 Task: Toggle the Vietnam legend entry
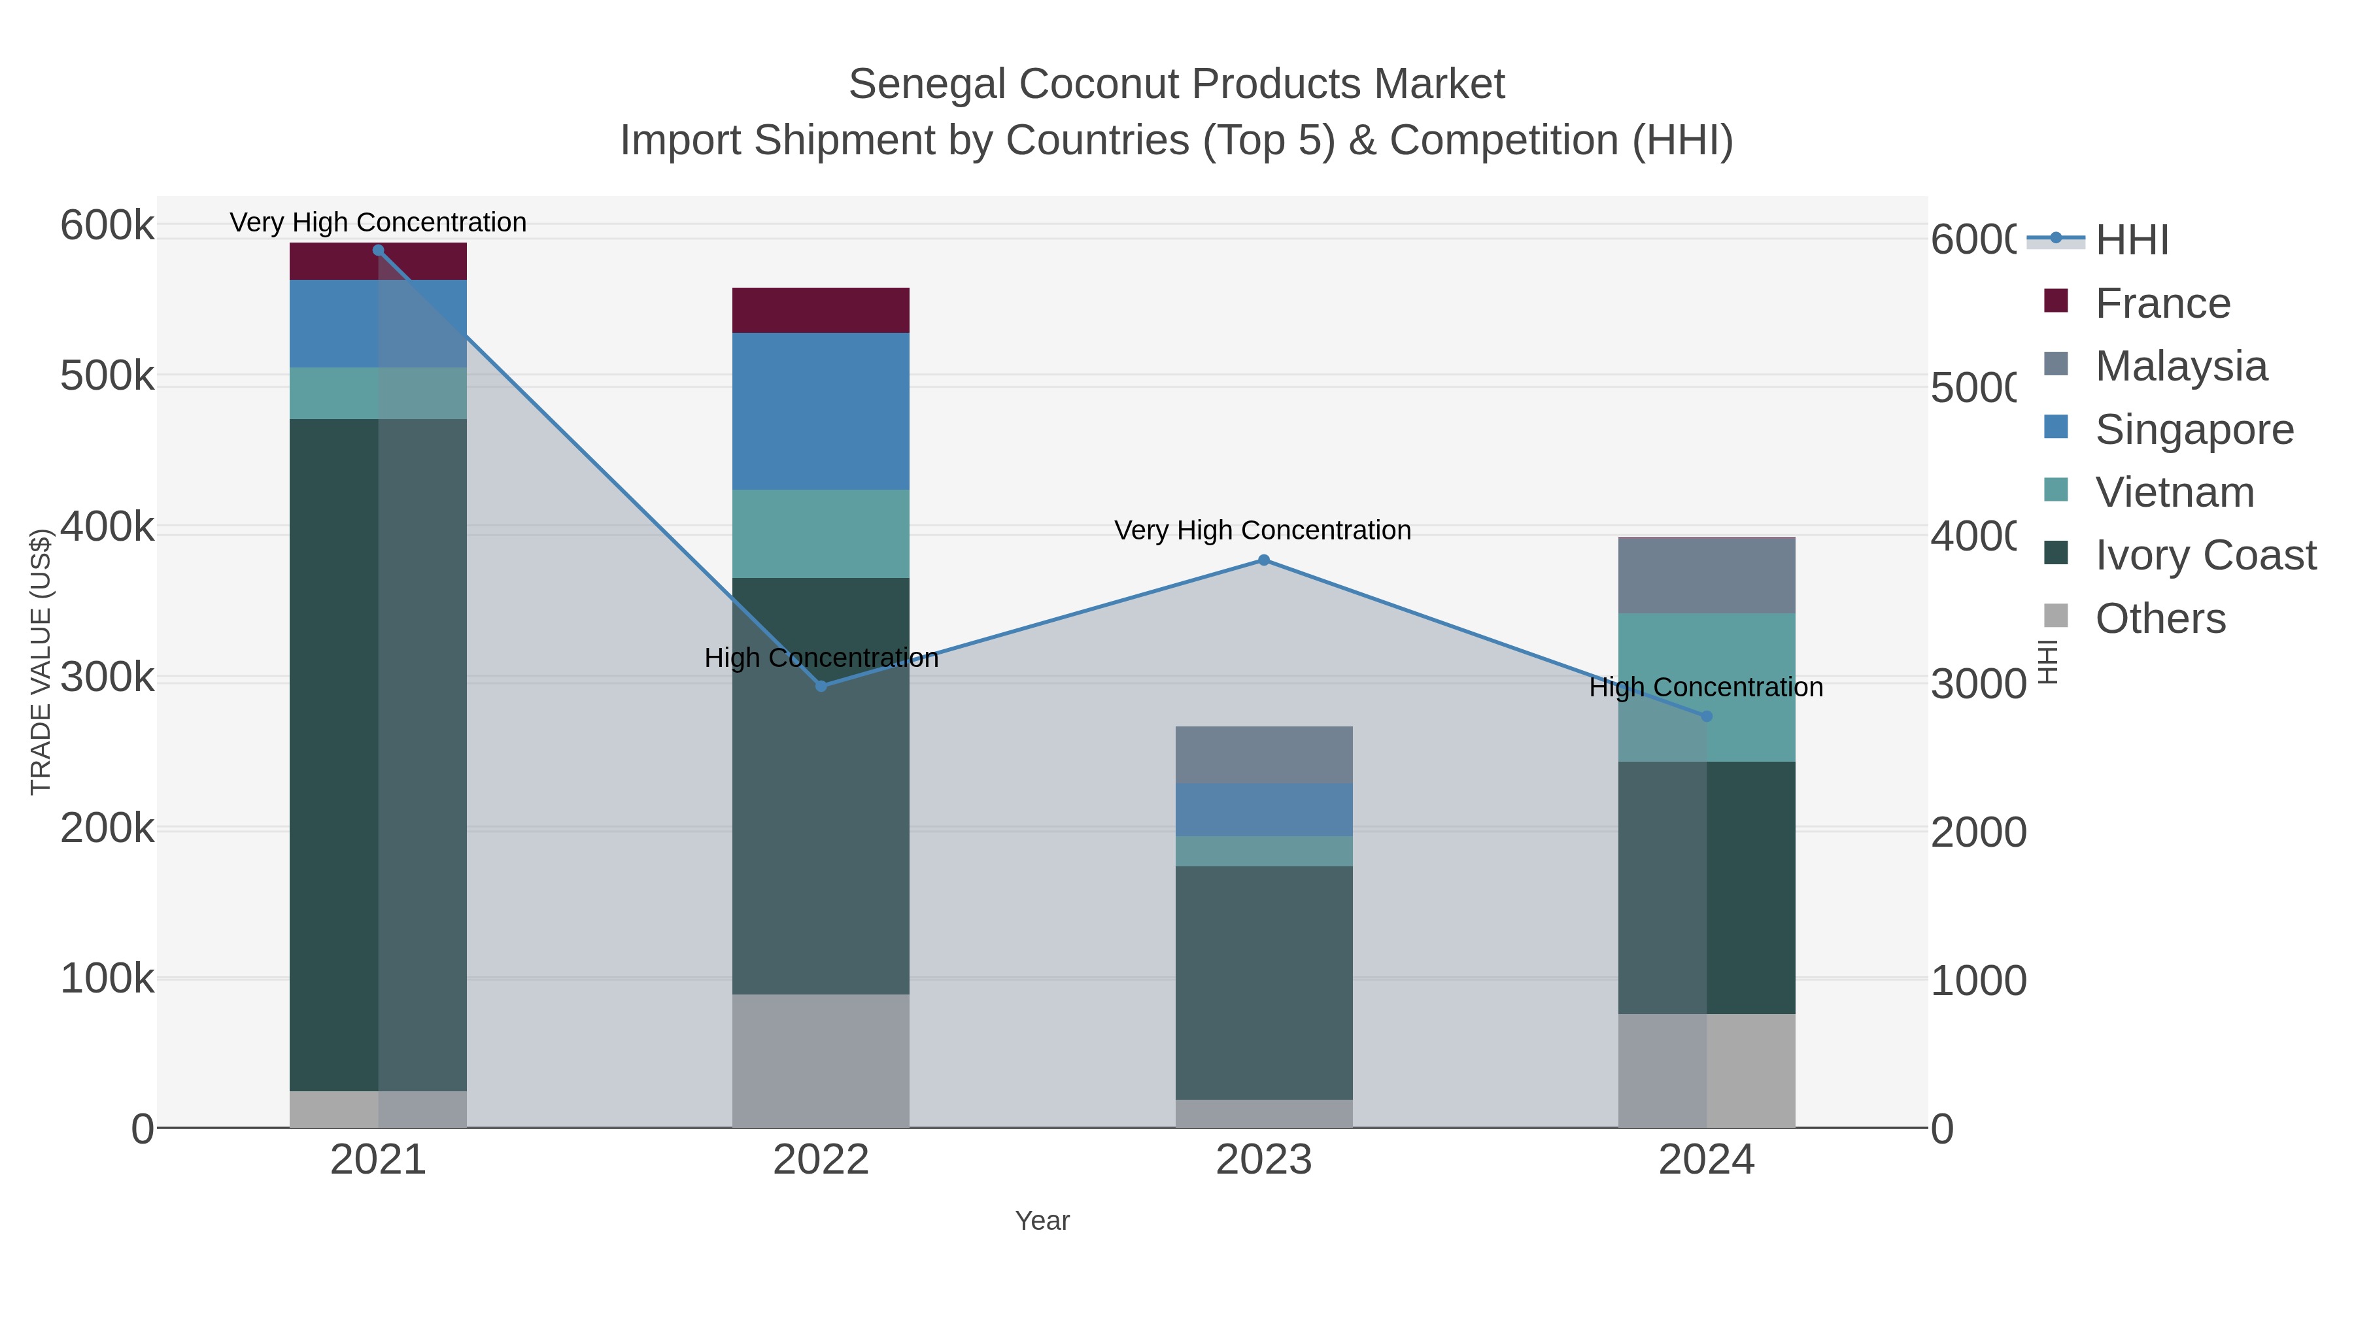[x=2149, y=492]
